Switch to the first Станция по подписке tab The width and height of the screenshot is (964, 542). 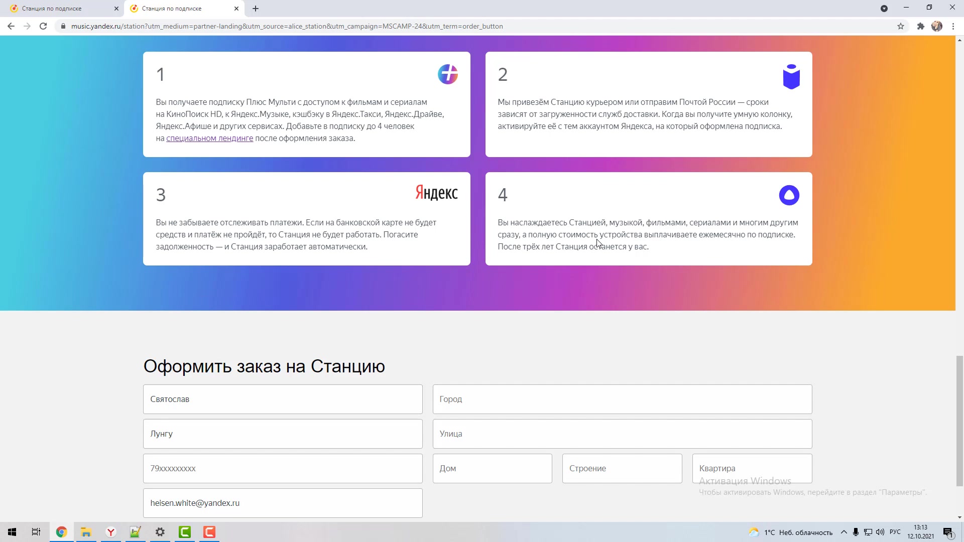tap(60, 9)
